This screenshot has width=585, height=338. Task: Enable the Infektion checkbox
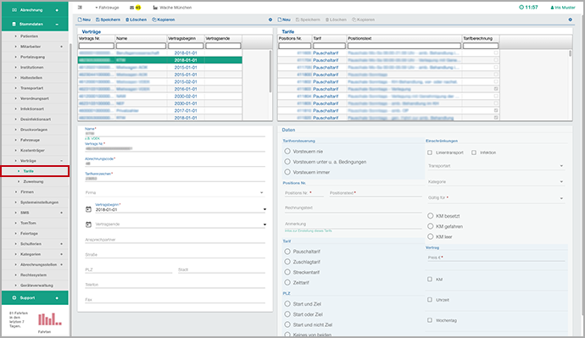[x=474, y=152]
